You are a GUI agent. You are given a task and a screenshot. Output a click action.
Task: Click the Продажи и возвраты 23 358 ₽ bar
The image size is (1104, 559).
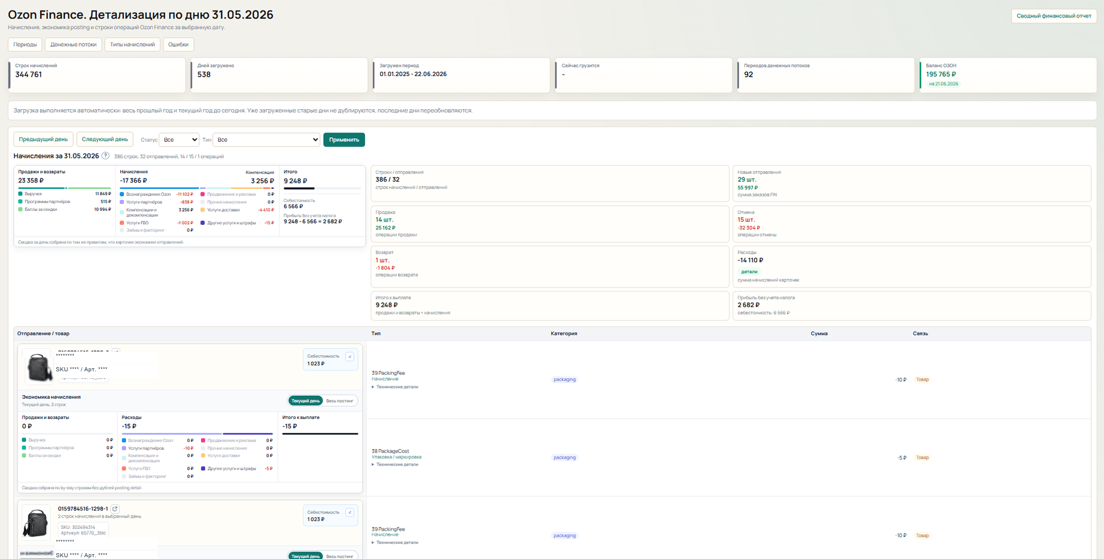point(64,188)
